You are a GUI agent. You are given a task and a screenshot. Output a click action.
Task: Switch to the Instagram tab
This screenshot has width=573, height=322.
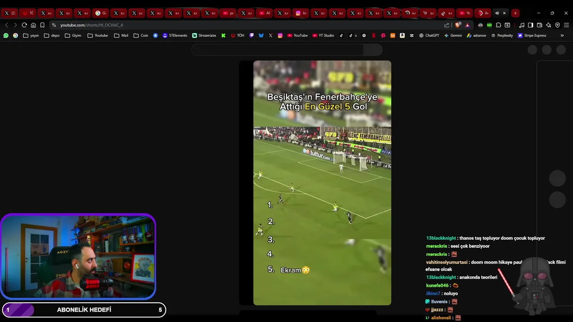tap(301, 13)
